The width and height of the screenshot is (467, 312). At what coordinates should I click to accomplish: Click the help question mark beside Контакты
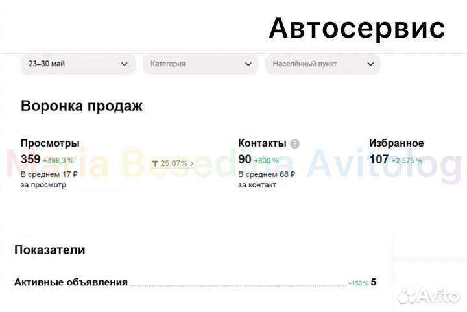(295, 144)
